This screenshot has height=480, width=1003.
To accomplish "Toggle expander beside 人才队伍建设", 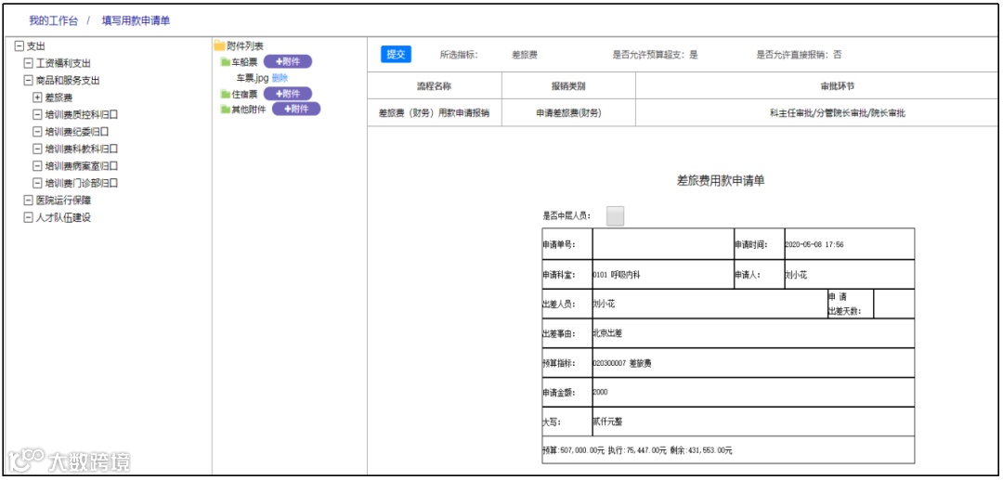I will (28, 217).
